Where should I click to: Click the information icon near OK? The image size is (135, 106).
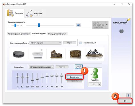click(128, 95)
